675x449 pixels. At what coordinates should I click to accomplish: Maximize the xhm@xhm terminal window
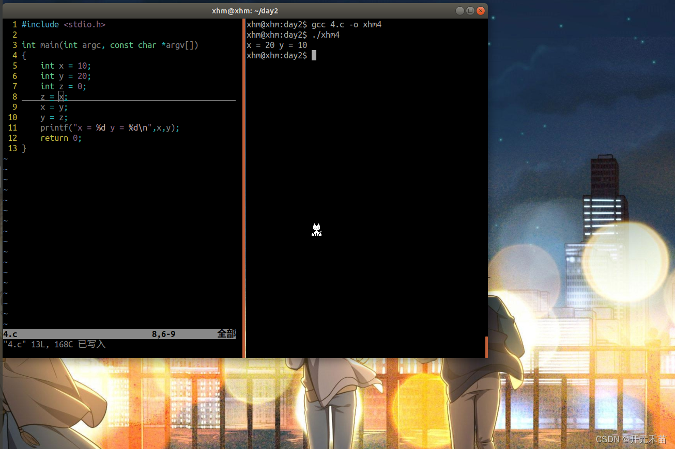(470, 11)
